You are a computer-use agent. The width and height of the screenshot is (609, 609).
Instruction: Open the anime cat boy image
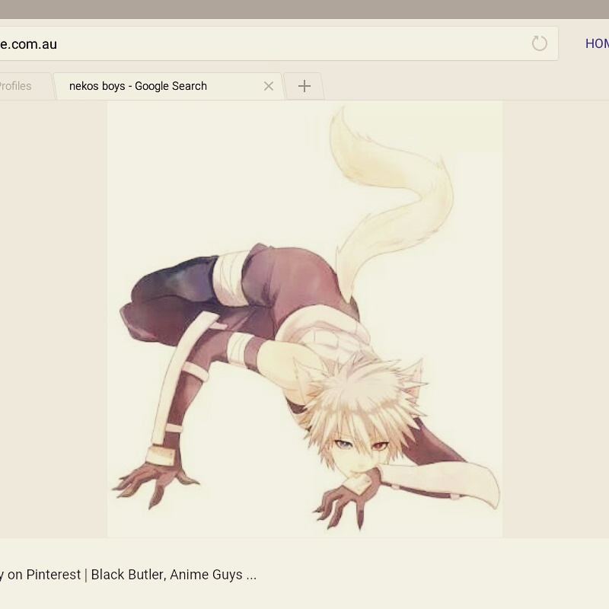click(304, 319)
